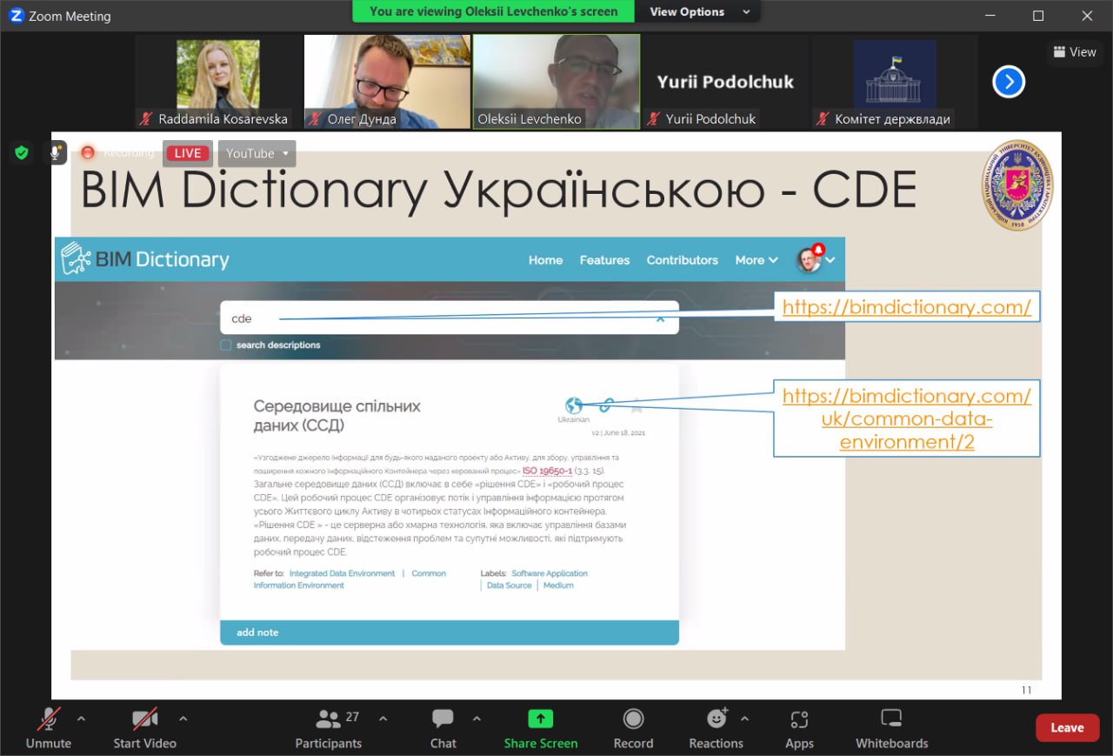Click the university emblem on slide
This screenshot has width=1113, height=756.
pos(1017,185)
